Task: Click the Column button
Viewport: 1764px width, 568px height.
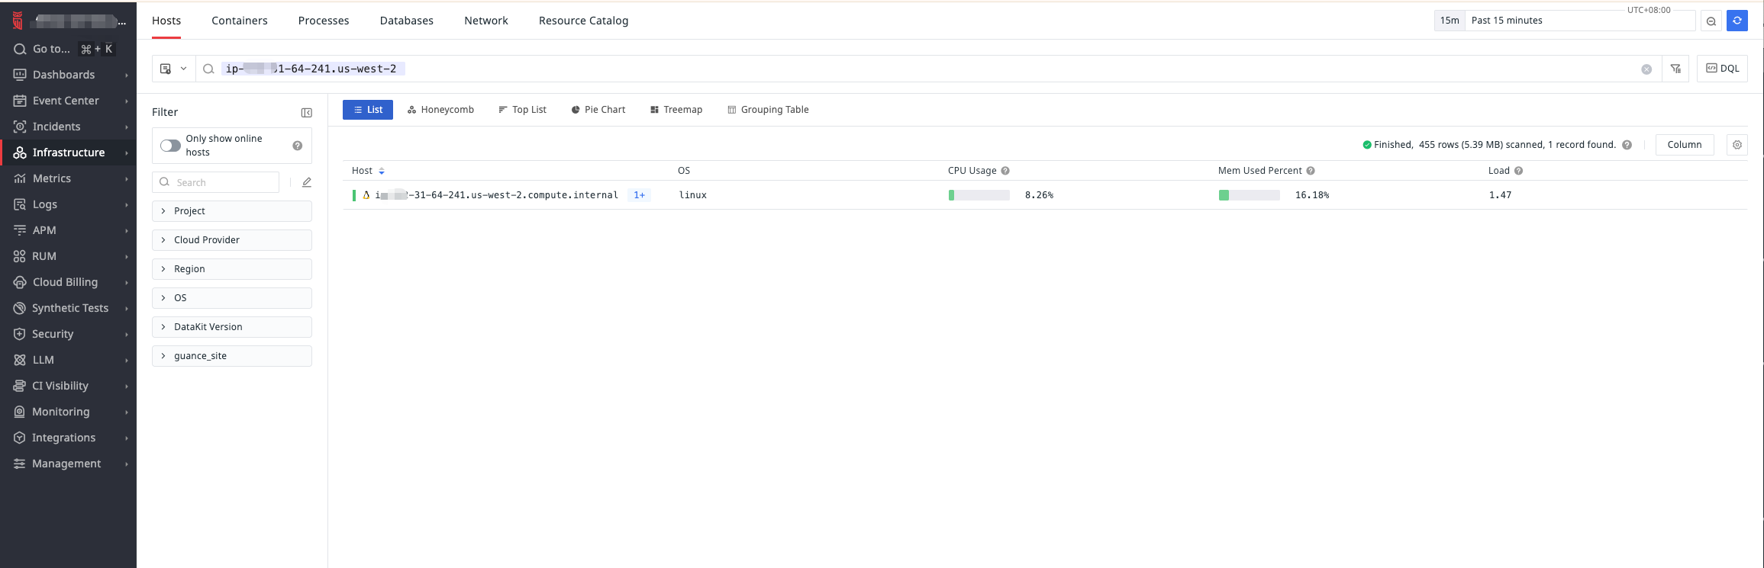Action: tap(1684, 145)
